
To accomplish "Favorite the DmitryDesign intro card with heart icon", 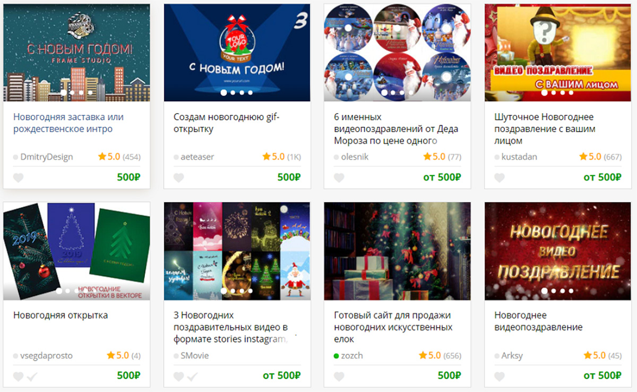I will click(x=19, y=178).
